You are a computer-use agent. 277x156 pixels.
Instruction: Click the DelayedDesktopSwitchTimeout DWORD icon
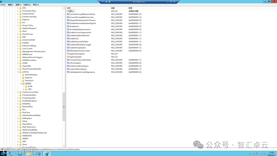click(68, 20)
